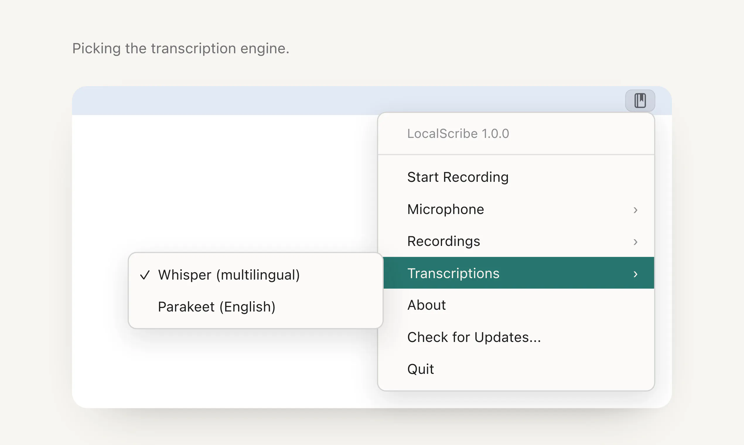The image size is (744, 445).
Task: Click the LocalScribe menu bar icon
Action: click(640, 100)
